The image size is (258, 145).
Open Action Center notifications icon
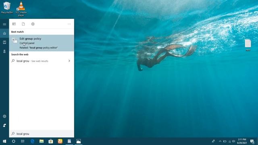pyautogui.click(x=252, y=141)
